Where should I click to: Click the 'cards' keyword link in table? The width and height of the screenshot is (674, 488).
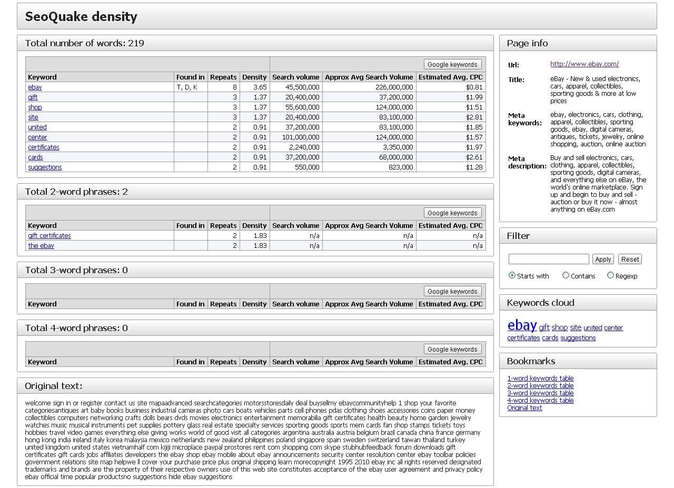coord(35,157)
